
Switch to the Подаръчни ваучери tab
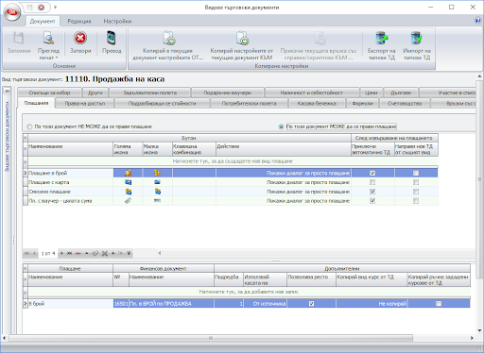pyautogui.click(x=227, y=92)
